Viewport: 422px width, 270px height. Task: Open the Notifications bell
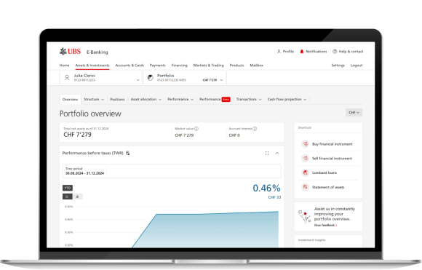pyautogui.click(x=302, y=52)
